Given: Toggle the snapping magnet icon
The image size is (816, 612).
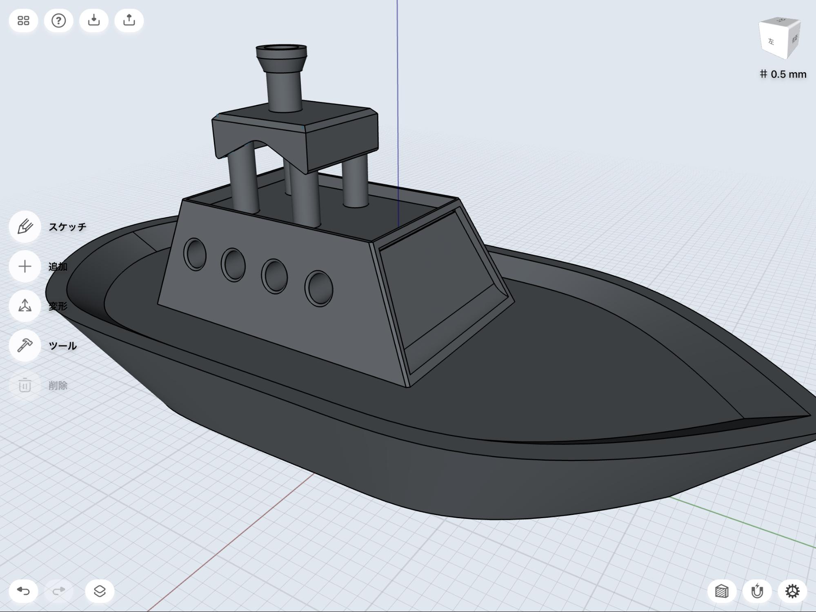Looking at the screenshot, I should 757,591.
